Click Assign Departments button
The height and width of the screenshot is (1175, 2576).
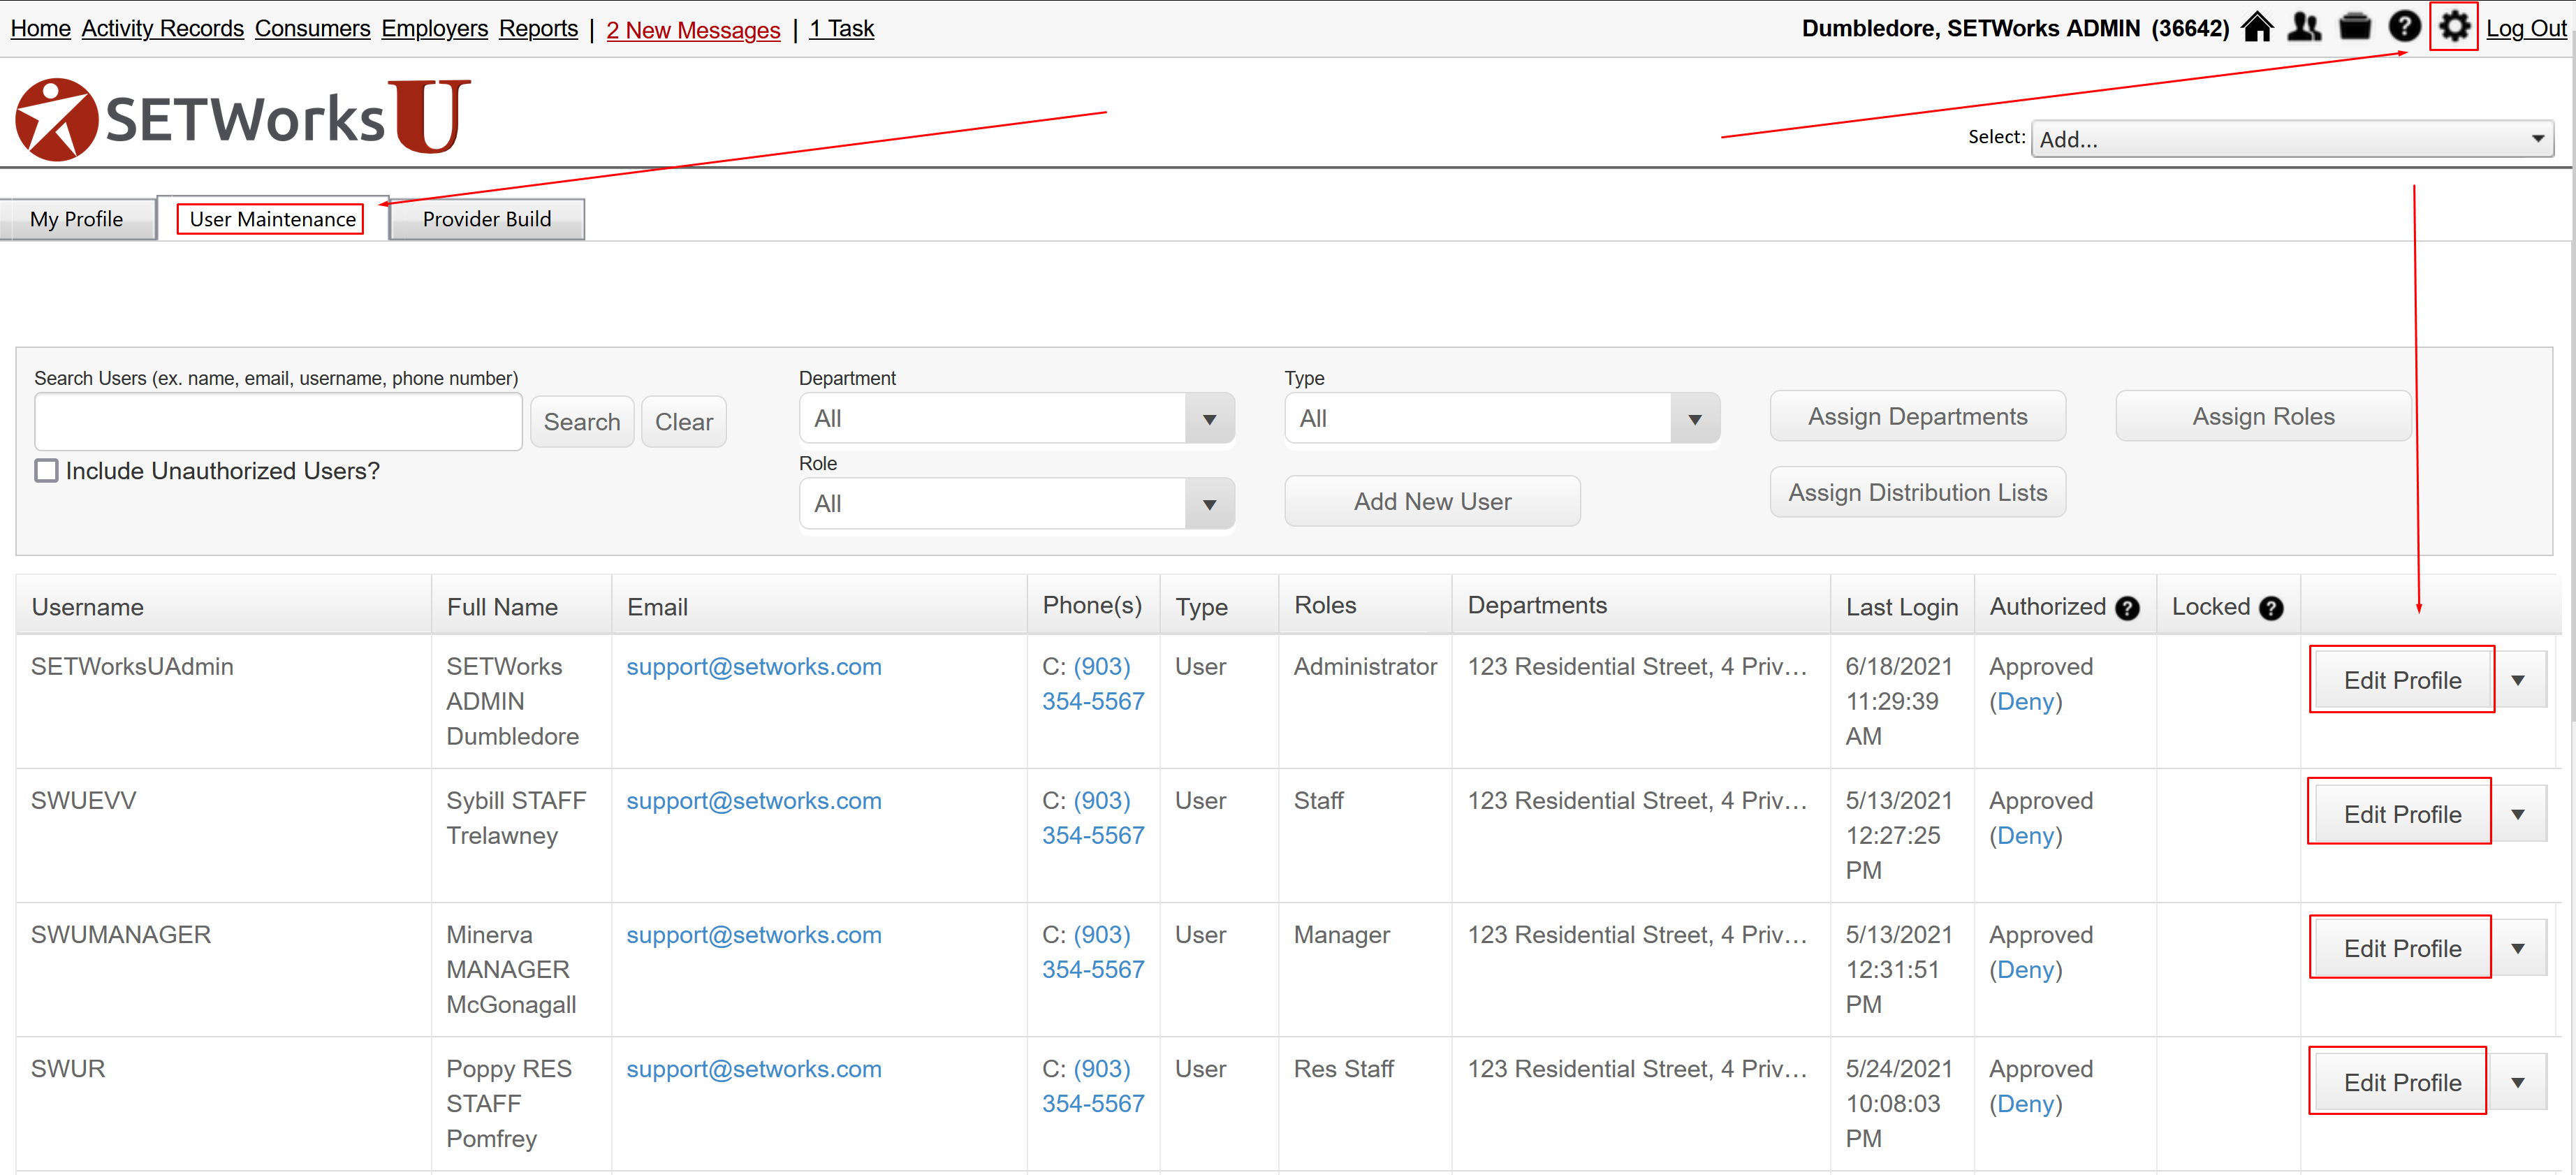pyautogui.click(x=1917, y=417)
